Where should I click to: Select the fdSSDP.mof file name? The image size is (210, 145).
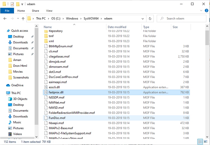pyautogui.click(x=57, y=97)
